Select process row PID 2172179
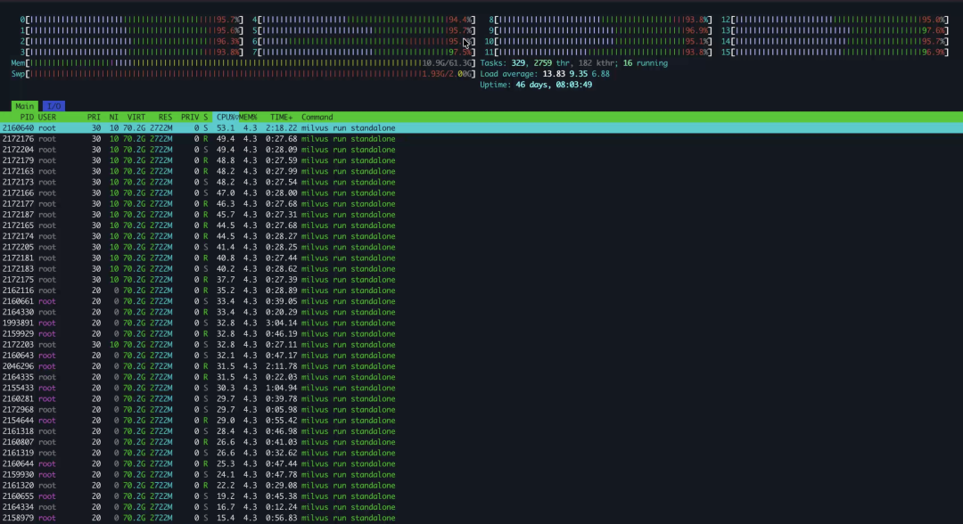This screenshot has height=524, width=963. [481, 160]
